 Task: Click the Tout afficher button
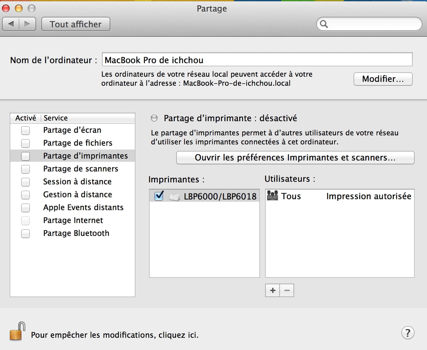(x=76, y=24)
